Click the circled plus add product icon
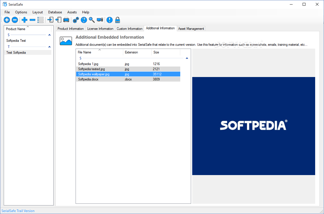Screen dimensions: 324x214 point(7,20)
